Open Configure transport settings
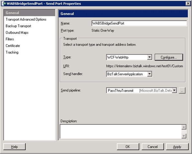 tap(169, 57)
